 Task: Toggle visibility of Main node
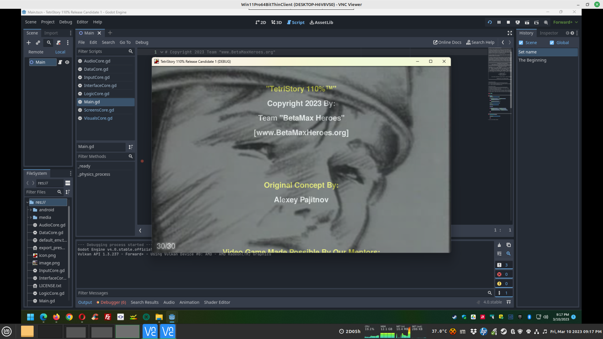coord(67,62)
